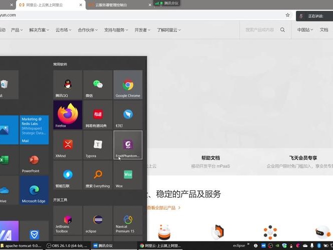
Task: Switch to the Chrome 阿里云 taskbar item
Action: pyautogui.click(x=160, y=246)
